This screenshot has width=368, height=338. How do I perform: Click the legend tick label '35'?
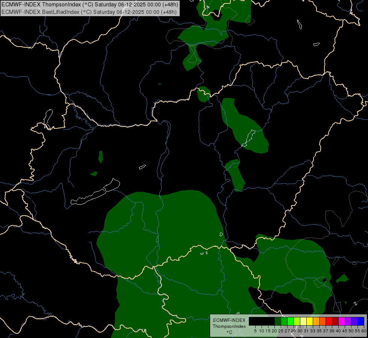[319, 331]
